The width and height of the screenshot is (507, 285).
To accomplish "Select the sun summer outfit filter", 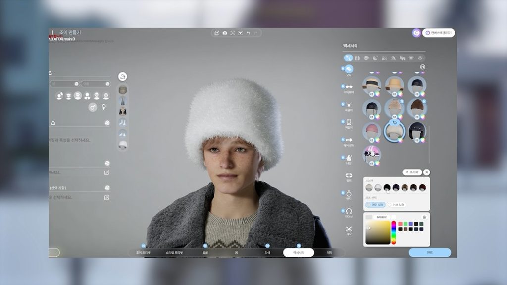I will tap(411, 58).
